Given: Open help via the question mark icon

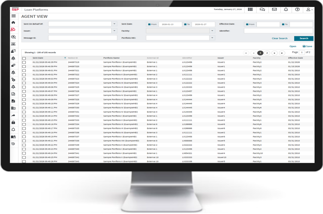Looking at the screenshot, I should (x=297, y=10).
